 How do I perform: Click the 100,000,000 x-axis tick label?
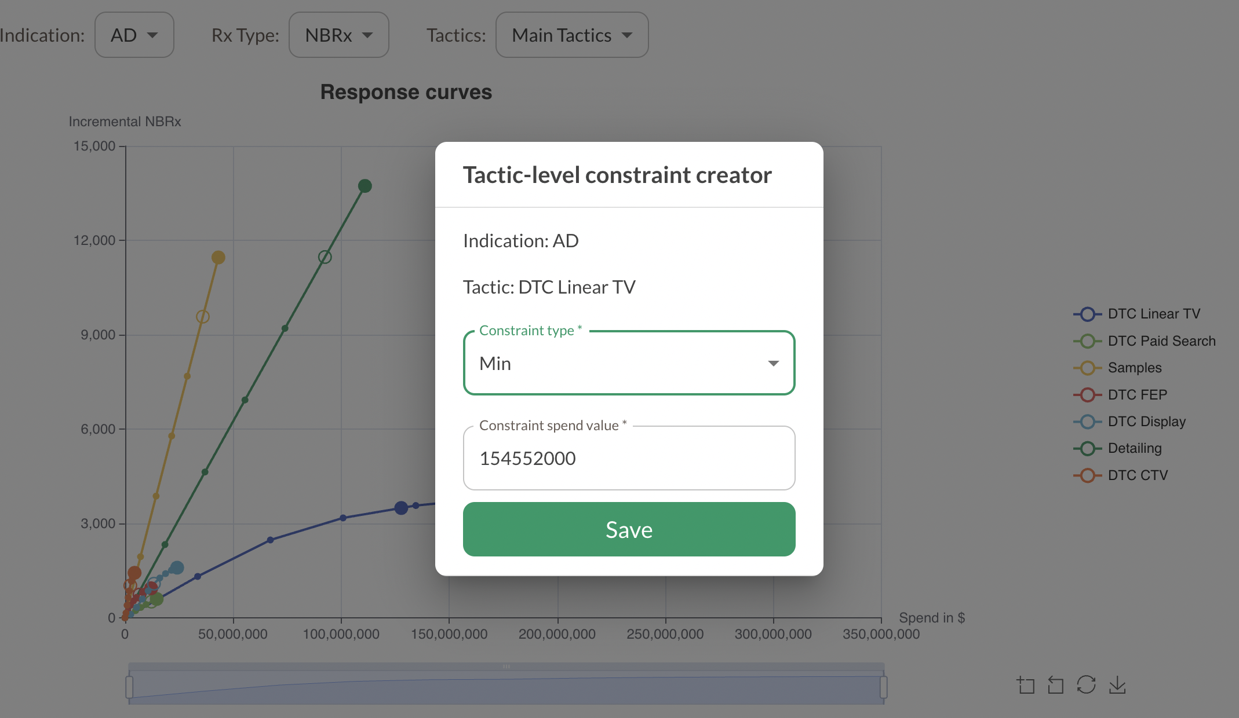point(341,634)
